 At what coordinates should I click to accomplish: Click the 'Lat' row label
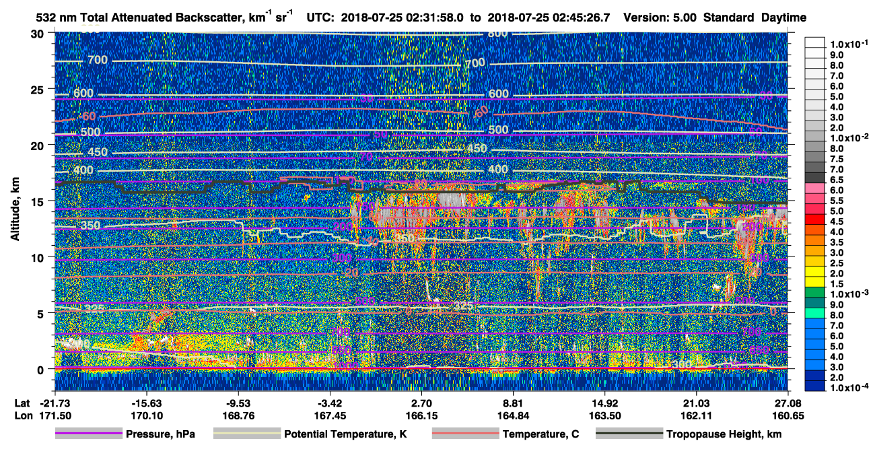(x=23, y=403)
